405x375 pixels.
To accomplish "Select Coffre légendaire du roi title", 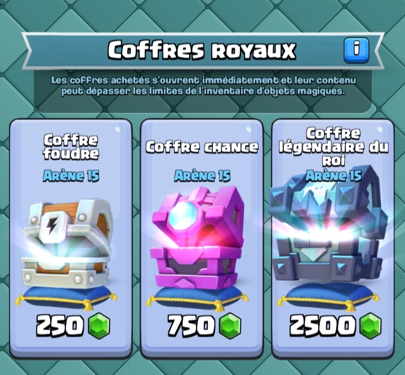I will point(333,147).
